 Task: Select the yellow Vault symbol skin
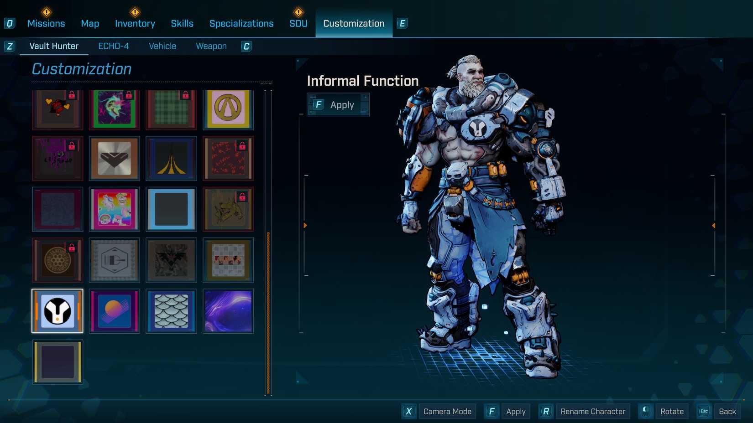click(228, 109)
